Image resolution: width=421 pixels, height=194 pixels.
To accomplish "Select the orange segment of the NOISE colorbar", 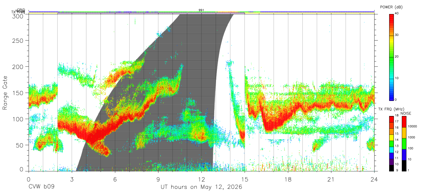I will [x=404, y=133].
